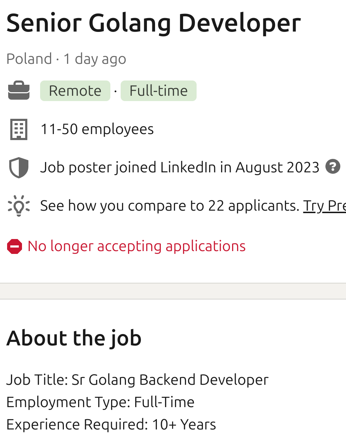The width and height of the screenshot is (346, 444).
Task: Select the Remote workplace tag
Action: point(75,91)
